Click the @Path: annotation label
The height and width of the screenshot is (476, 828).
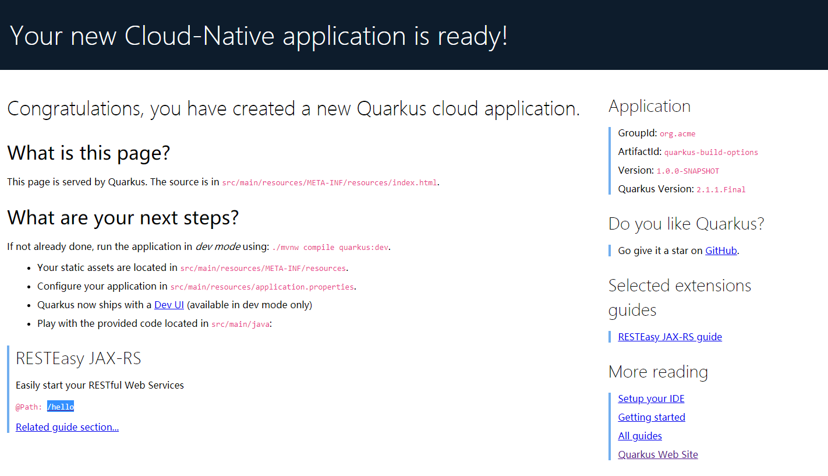(29, 407)
